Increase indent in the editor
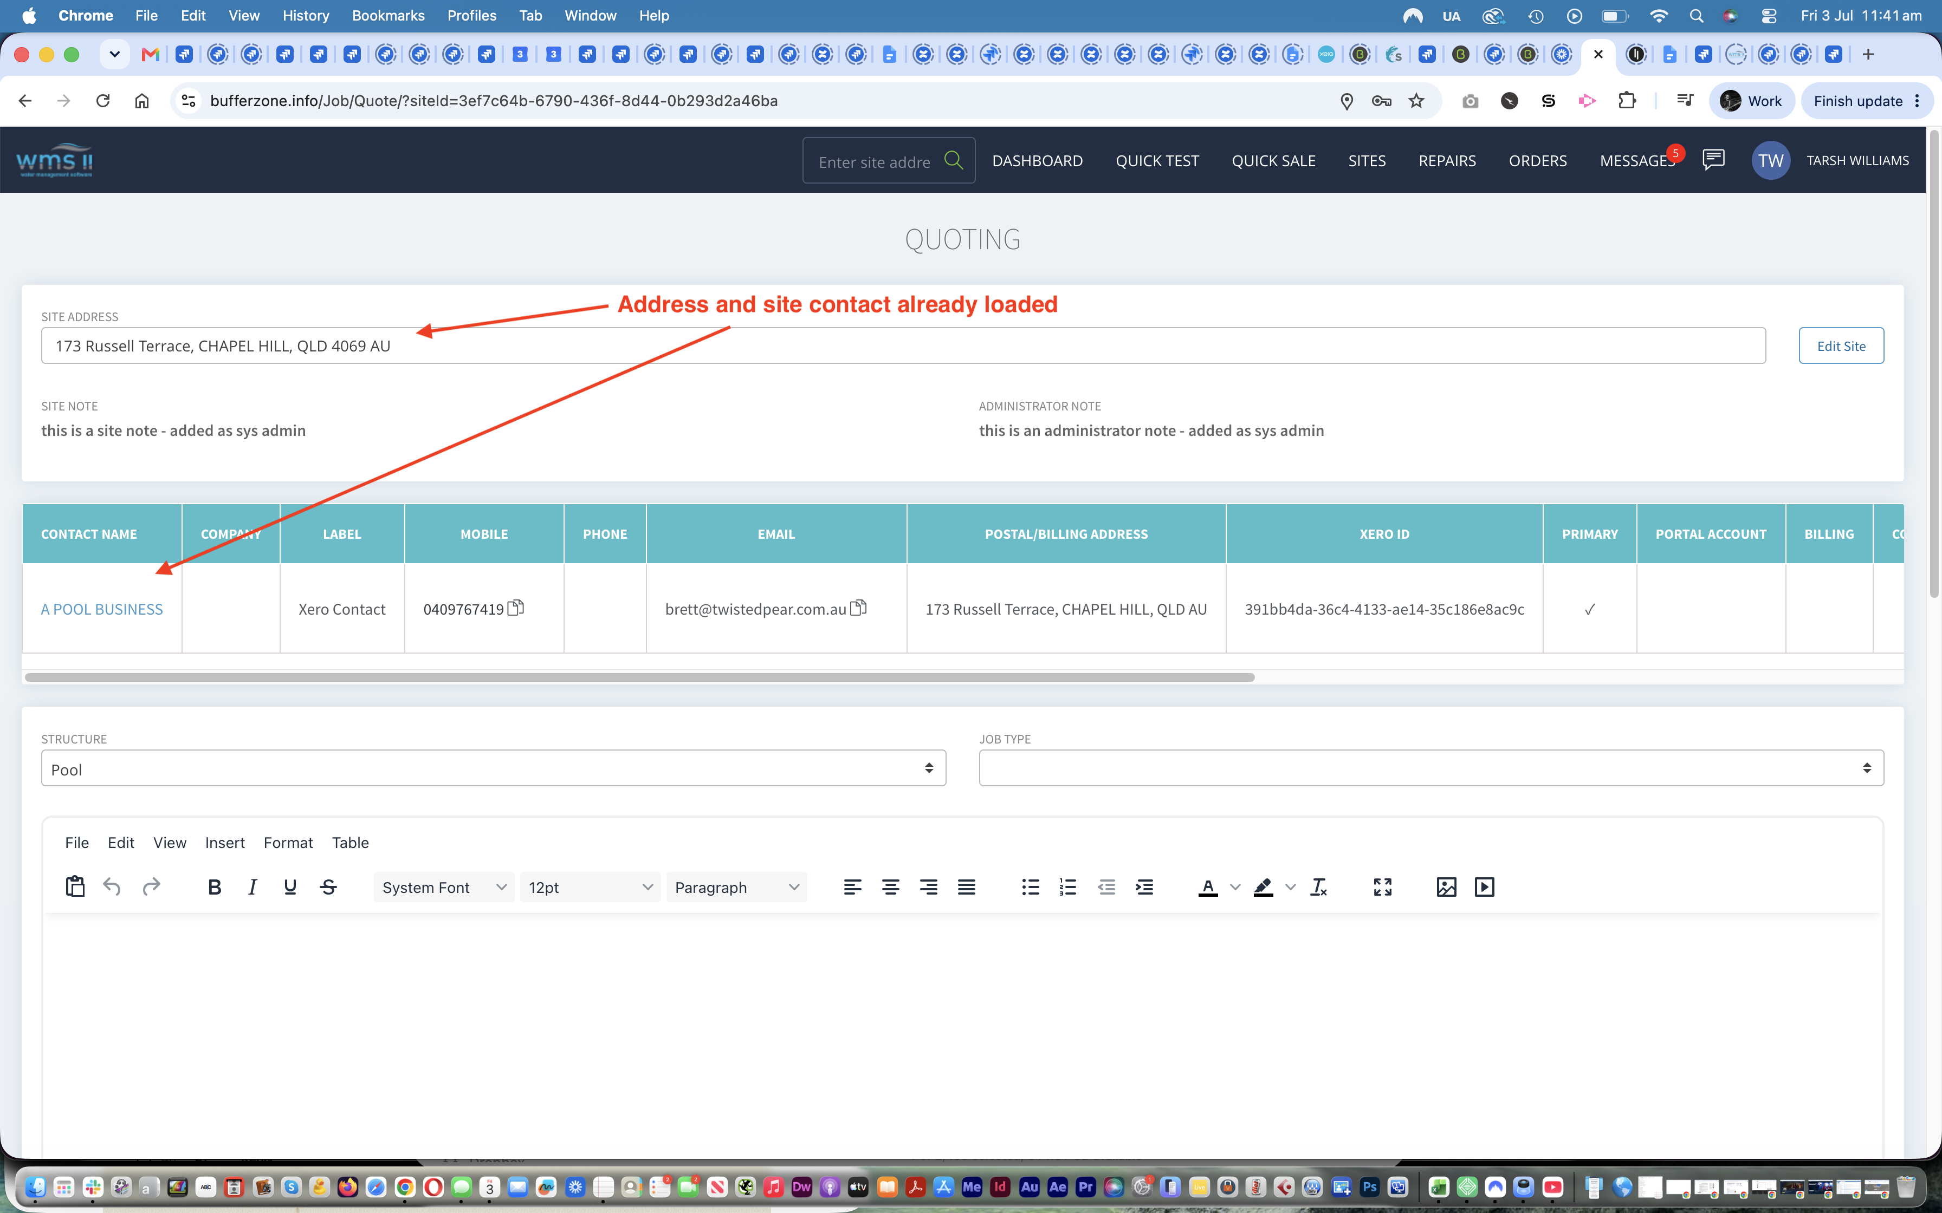 coord(1144,886)
